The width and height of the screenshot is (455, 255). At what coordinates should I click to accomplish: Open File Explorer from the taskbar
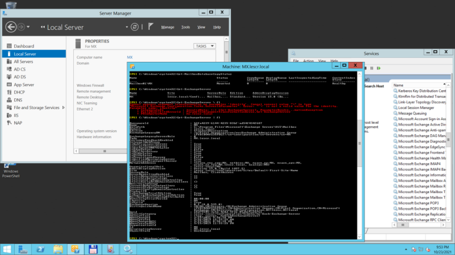(58, 249)
